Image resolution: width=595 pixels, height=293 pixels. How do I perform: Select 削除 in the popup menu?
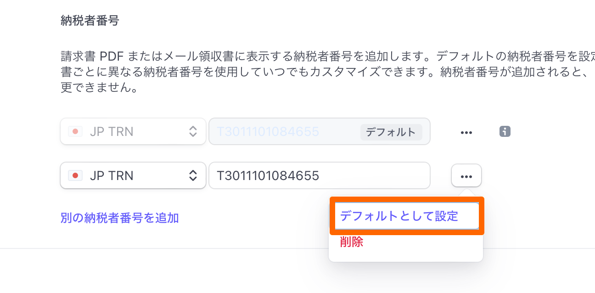pyautogui.click(x=352, y=242)
